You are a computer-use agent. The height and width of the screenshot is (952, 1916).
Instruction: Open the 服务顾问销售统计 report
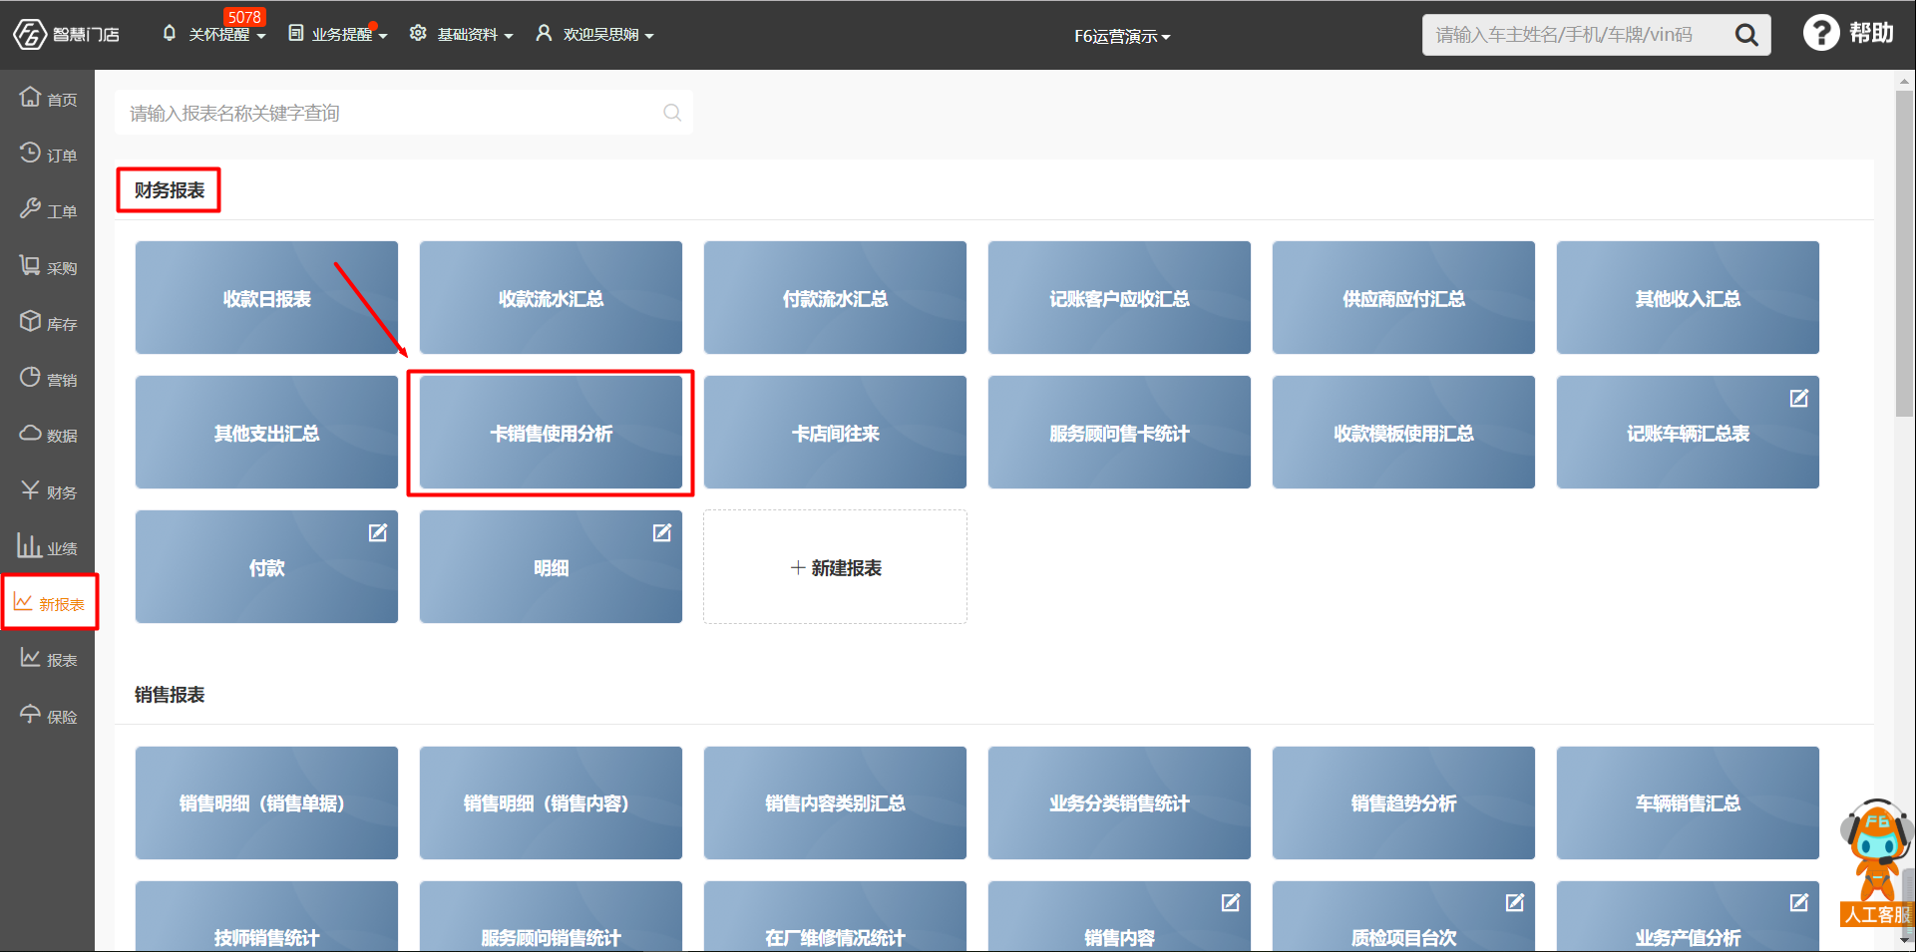click(551, 916)
